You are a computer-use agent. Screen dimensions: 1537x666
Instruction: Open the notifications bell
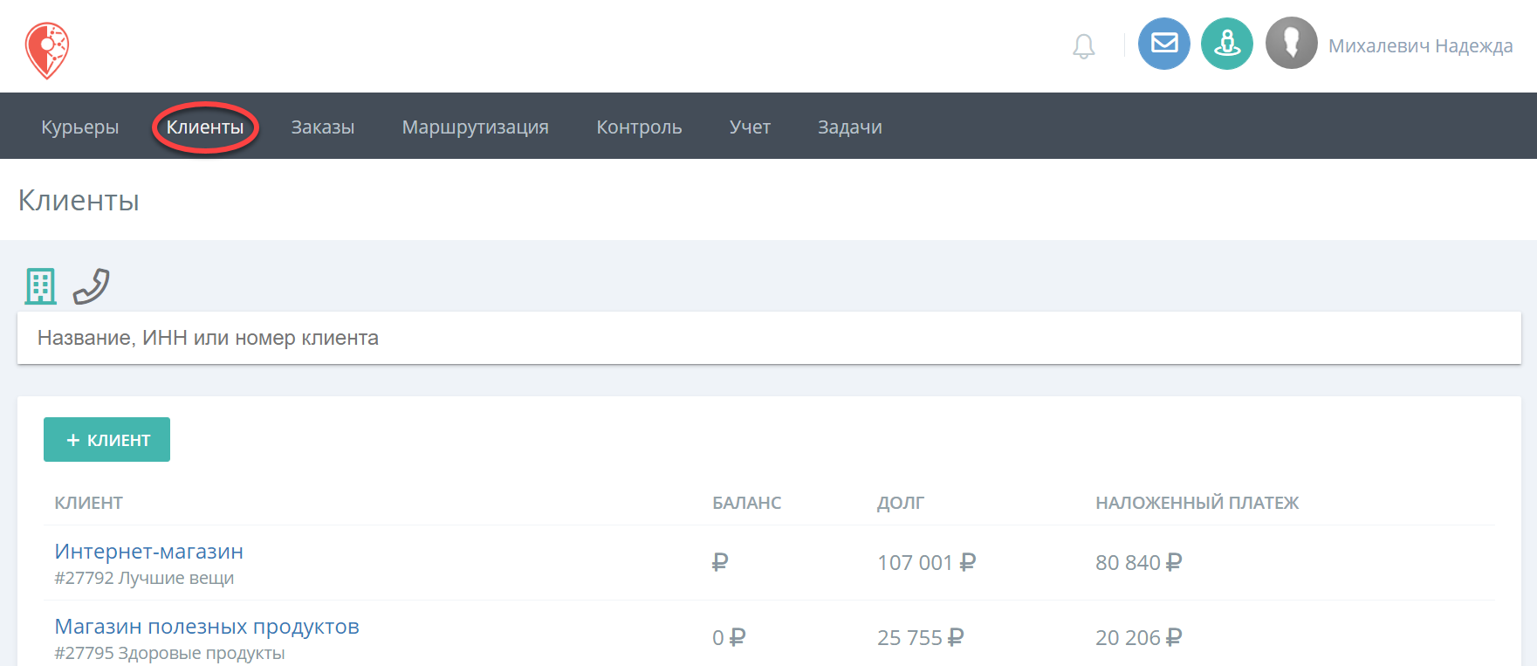tap(1083, 46)
